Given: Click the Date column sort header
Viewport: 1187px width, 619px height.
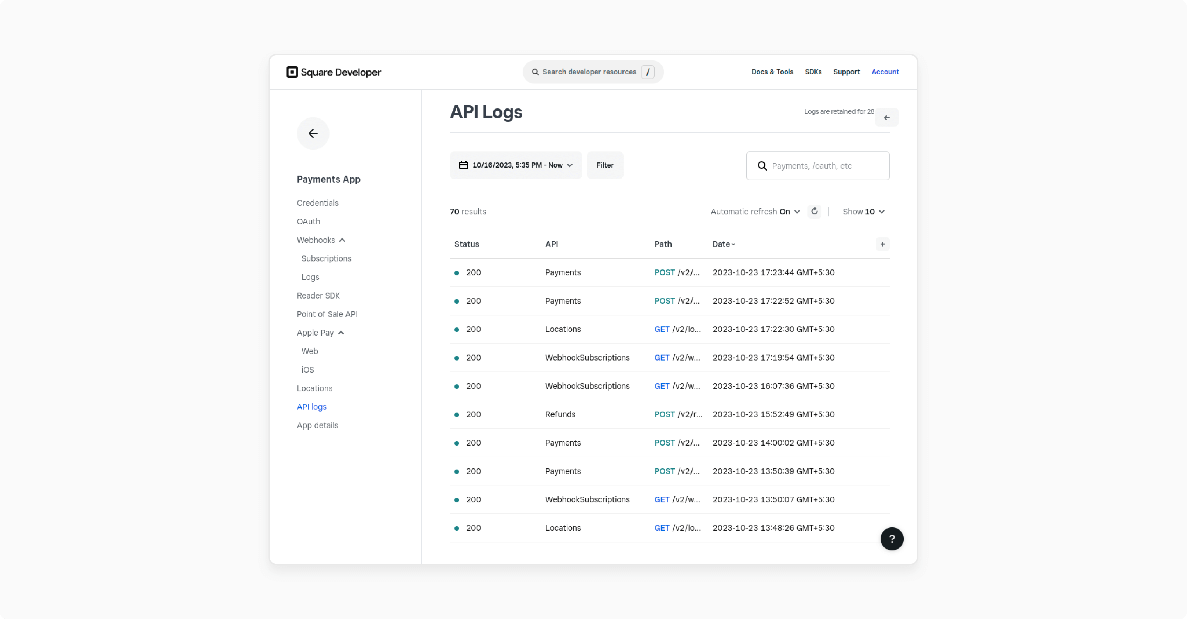Looking at the screenshot, I should [723, 244].
